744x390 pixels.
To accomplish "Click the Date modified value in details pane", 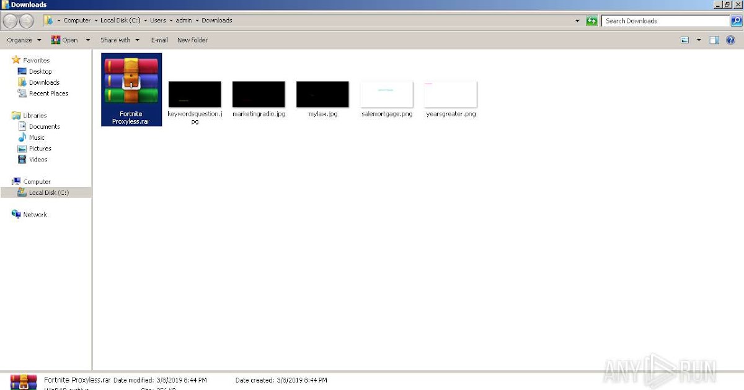I will [181, 380].
